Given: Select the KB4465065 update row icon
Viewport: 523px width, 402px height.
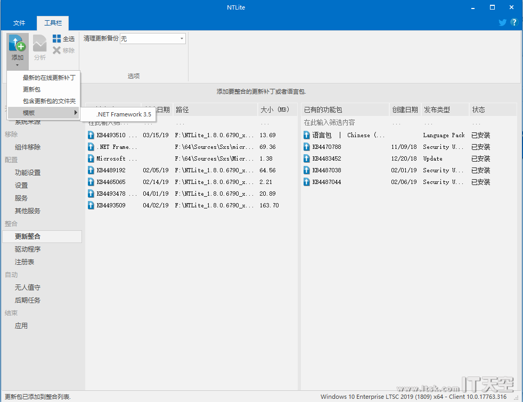Looking at the screenshot, I should click(x=91, y=181).
